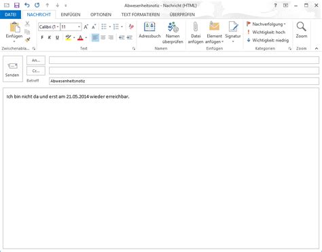Click the Einfügen paste clipboard icon
The width and height of the screenshot is (322, 252).
tap(14, 28)
